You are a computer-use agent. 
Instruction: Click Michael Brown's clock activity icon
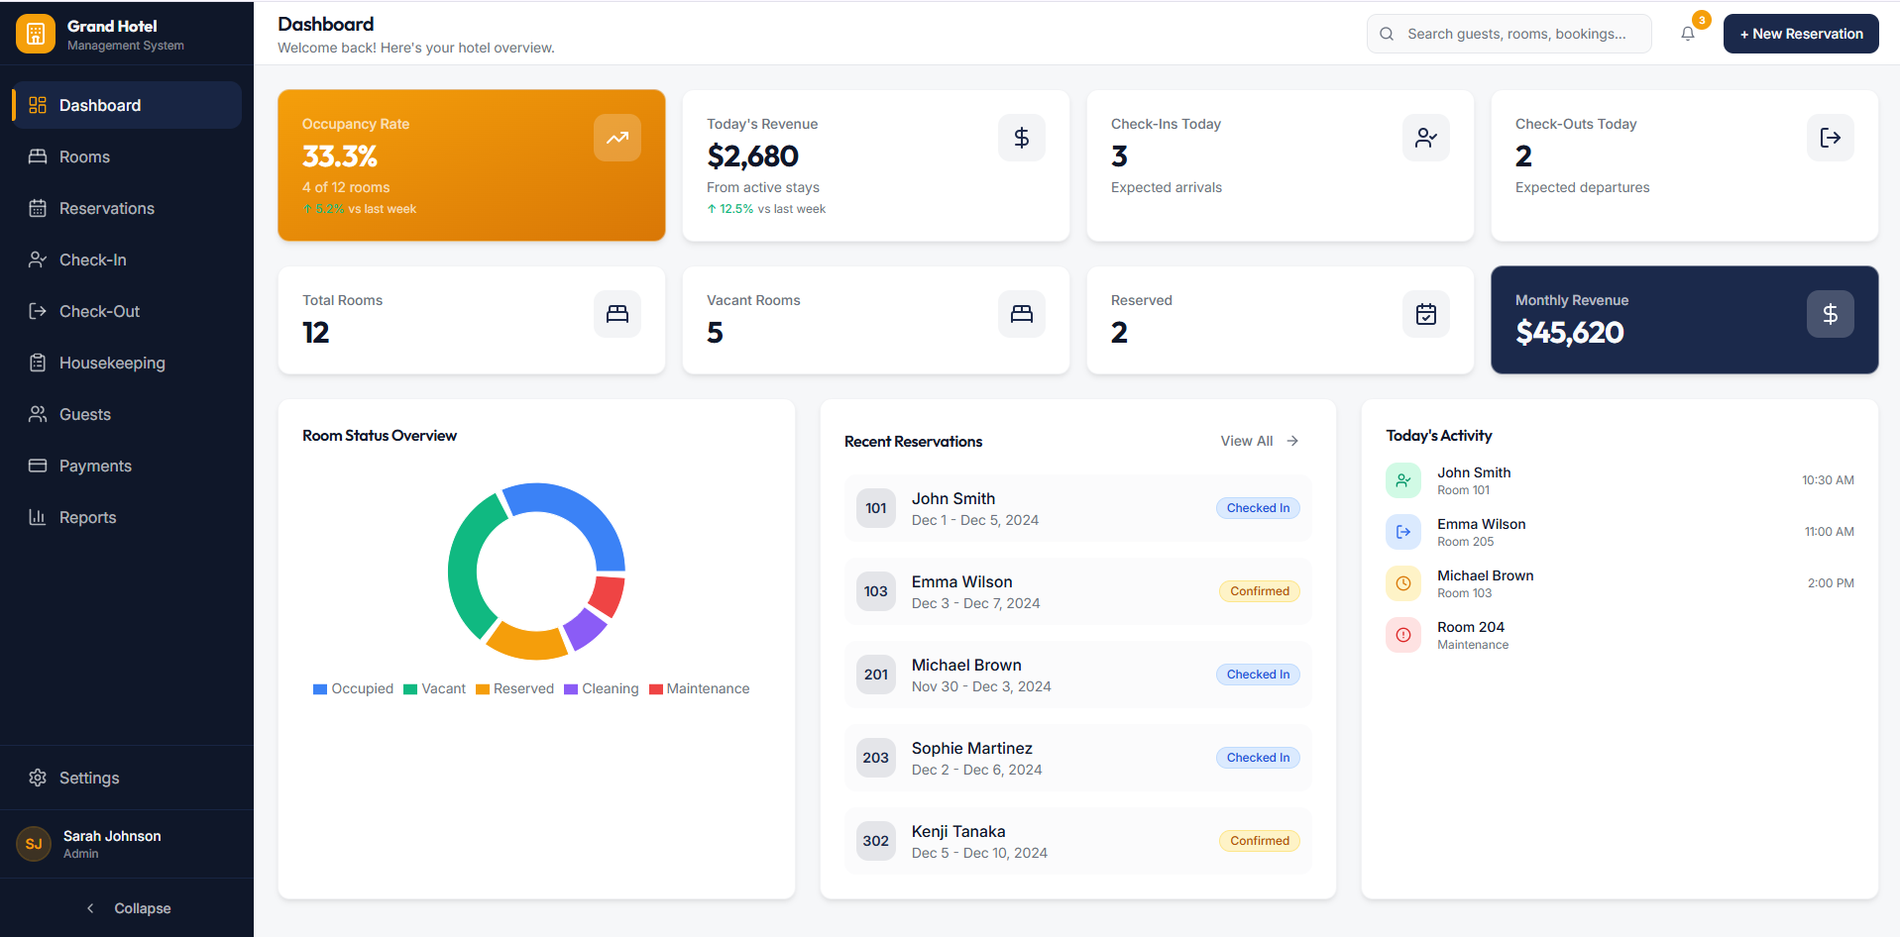click(x=1403, y=583)
